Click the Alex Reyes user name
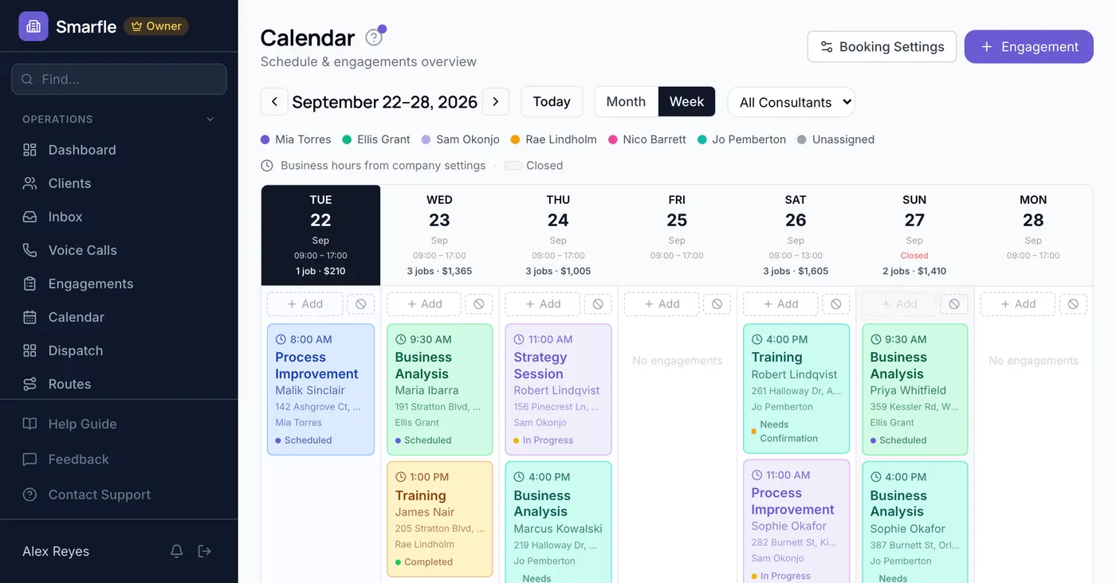Image resolution: width=1116 pixels, height=583 pixels. pos(56,551)
